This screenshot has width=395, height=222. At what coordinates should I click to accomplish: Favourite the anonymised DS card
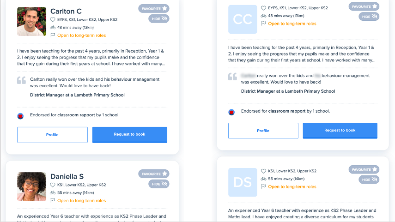pyautogui.click(x=364, y=170)
